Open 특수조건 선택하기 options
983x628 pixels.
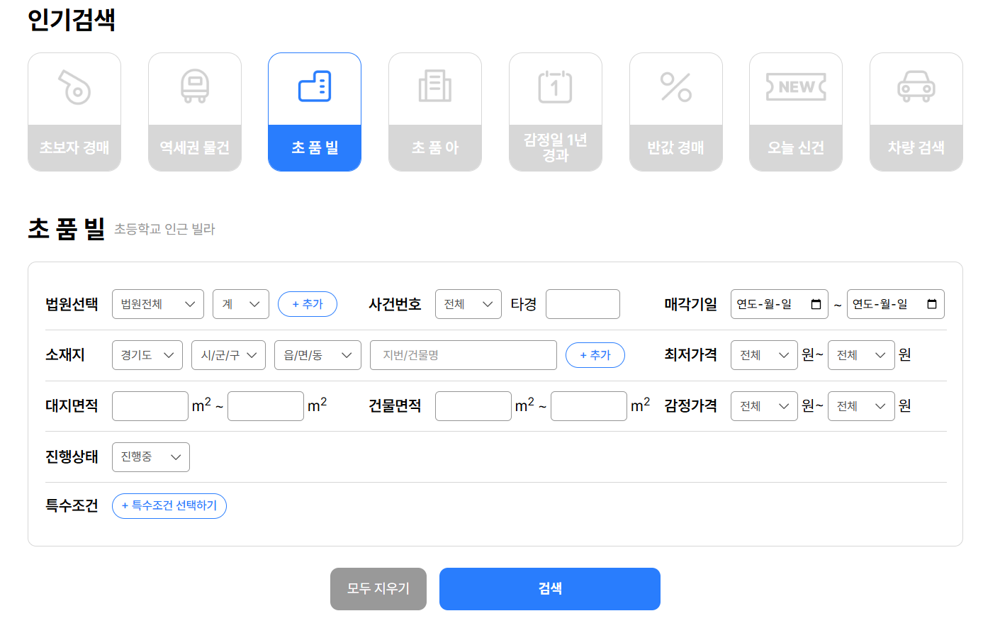[169, 506]
